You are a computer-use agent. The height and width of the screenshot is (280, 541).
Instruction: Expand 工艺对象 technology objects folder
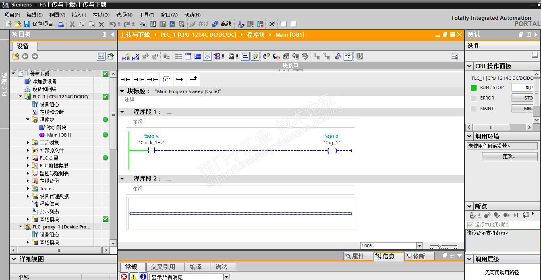(28, 143)
